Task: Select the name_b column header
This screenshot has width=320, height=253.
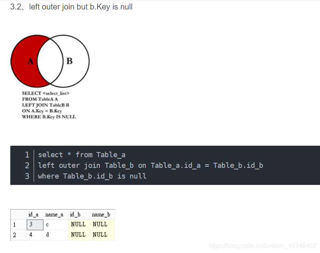Action: (x=101, y=215)
